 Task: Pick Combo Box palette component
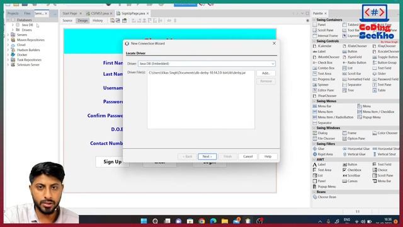324,68
